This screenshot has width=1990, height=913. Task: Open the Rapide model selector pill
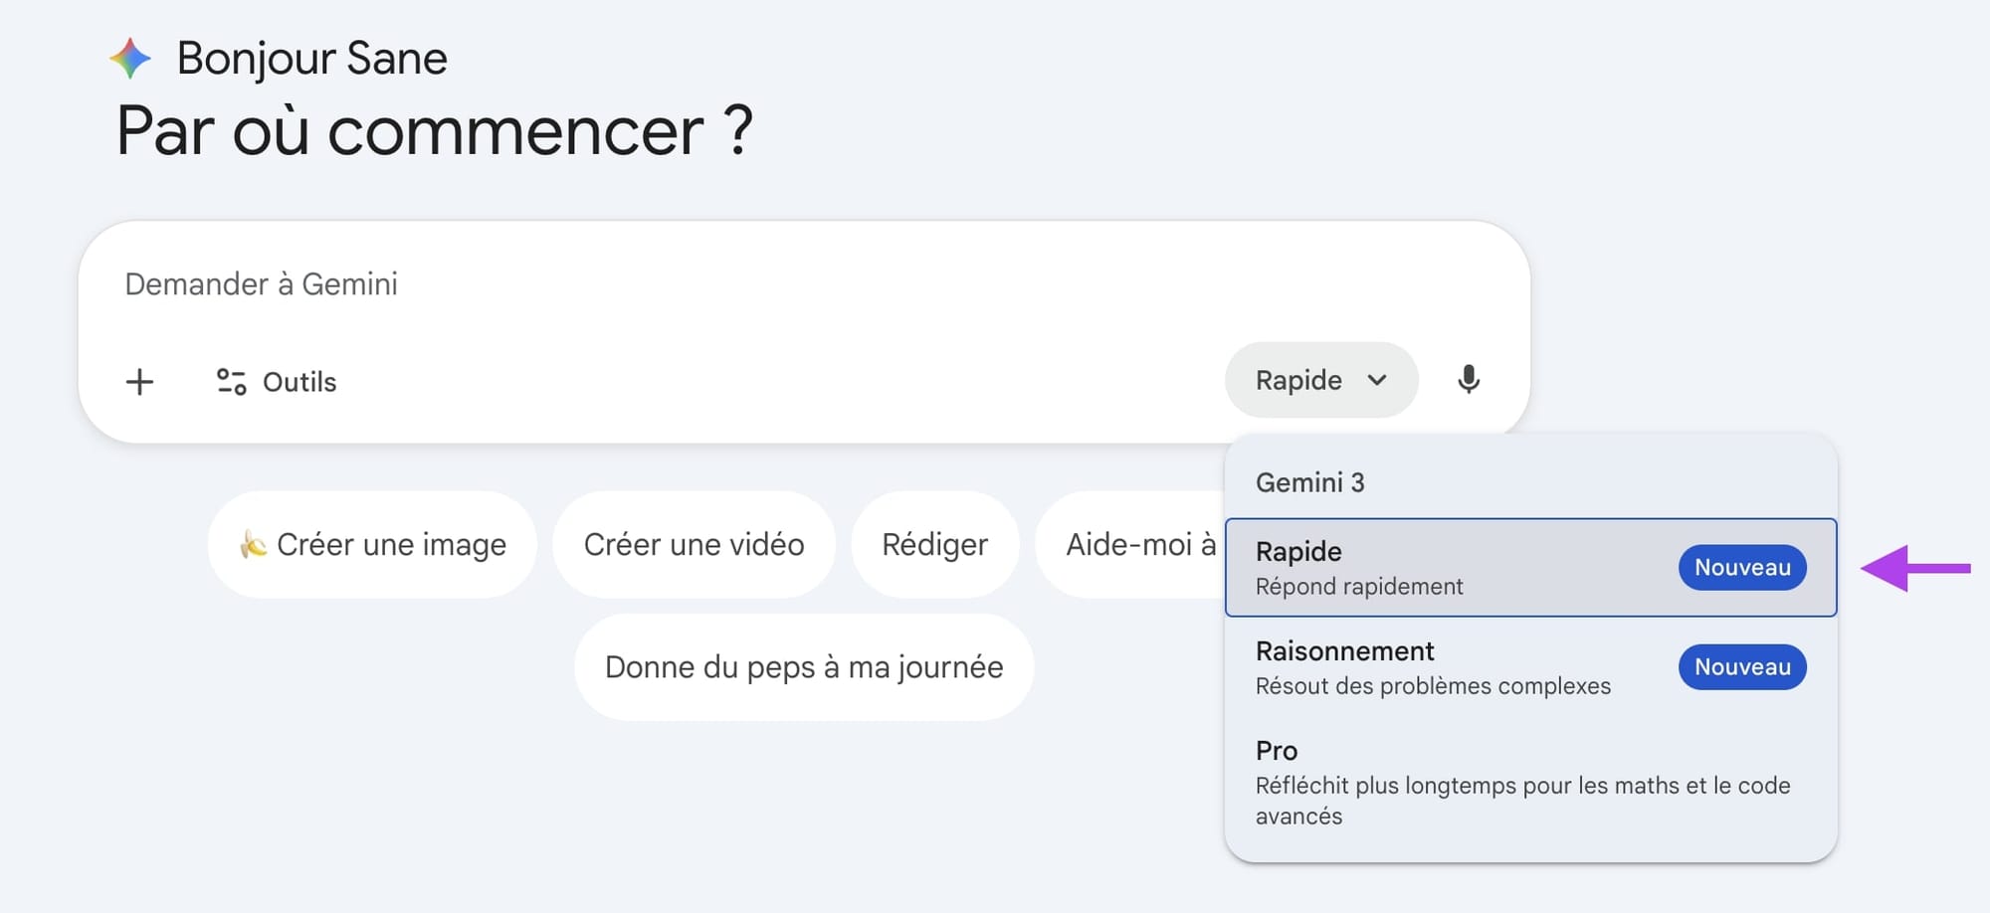pyautogui.click(x=1299, y=380)
